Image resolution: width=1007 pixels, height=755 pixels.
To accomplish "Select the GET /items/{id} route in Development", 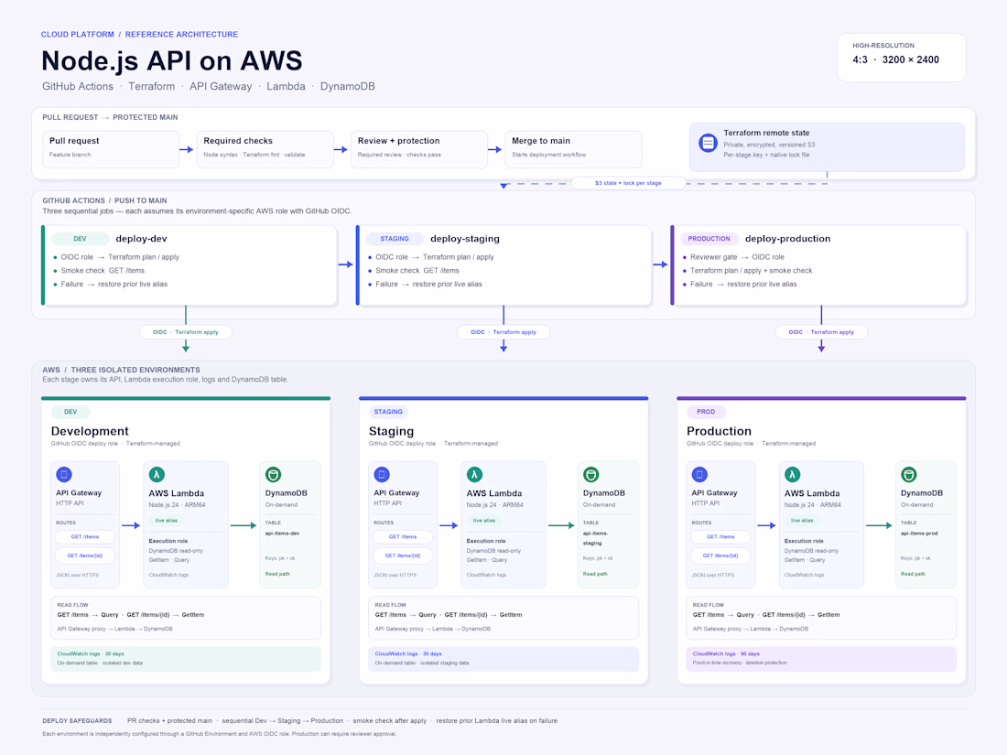I will (x=85, y=555).
